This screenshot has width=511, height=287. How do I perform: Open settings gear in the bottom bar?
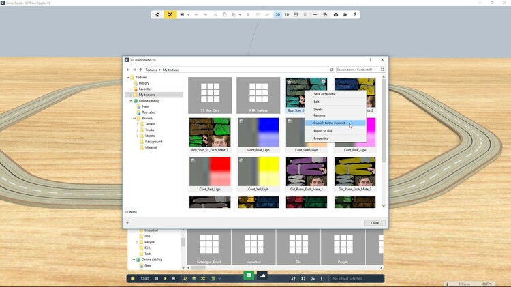coord(303,279)
